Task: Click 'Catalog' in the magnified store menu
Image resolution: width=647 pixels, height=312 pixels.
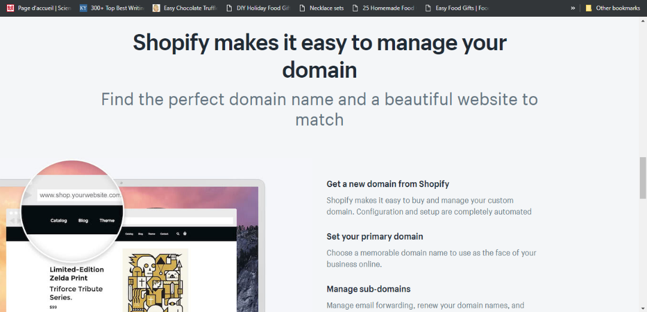Action: tap(59, 221)
